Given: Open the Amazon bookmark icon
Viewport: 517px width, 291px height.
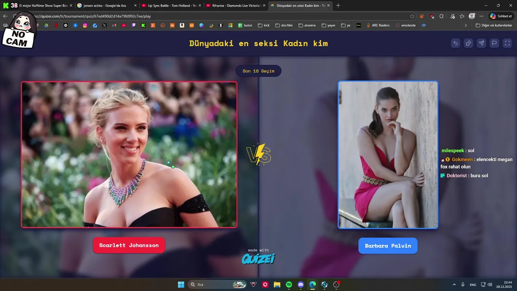Looking at the screenshot, I should click(x=182, y=25).
